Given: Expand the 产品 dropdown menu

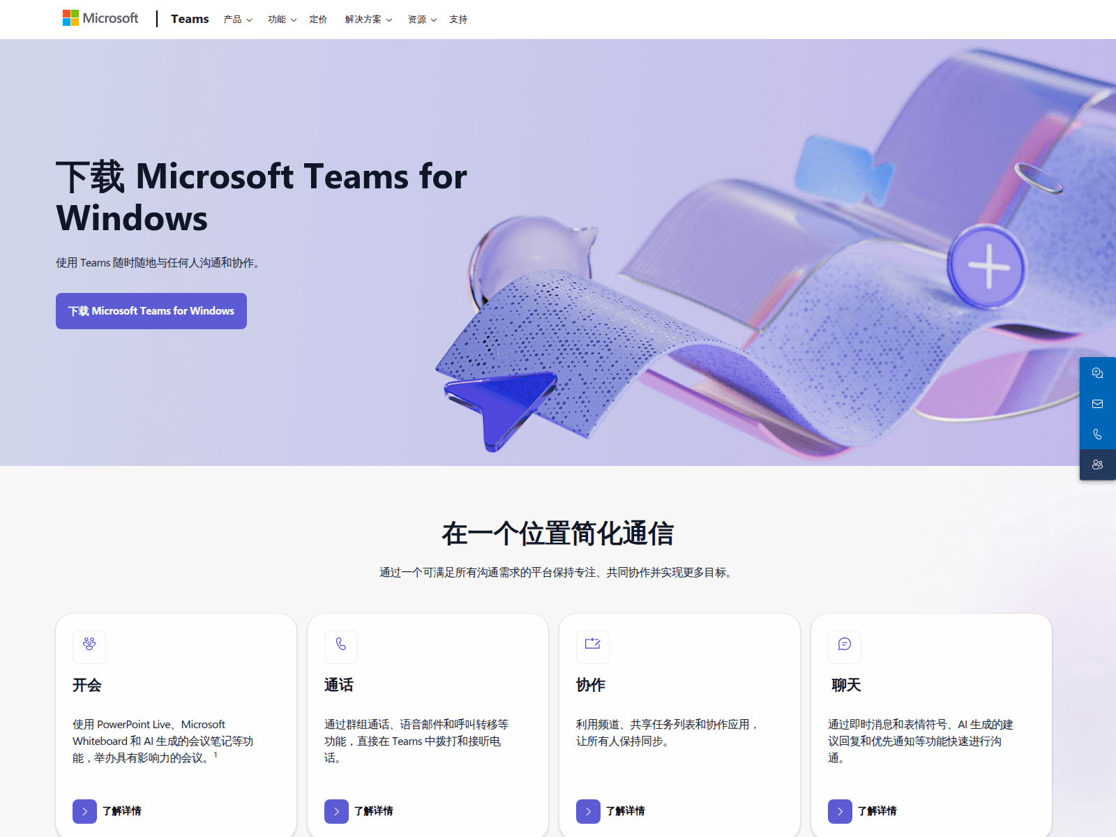Looking at the screenshot, I should click(238, 20).
